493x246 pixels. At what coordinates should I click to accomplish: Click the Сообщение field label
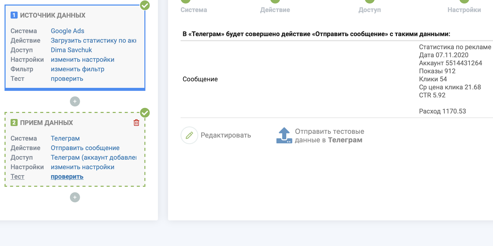[x=200, y=79]
